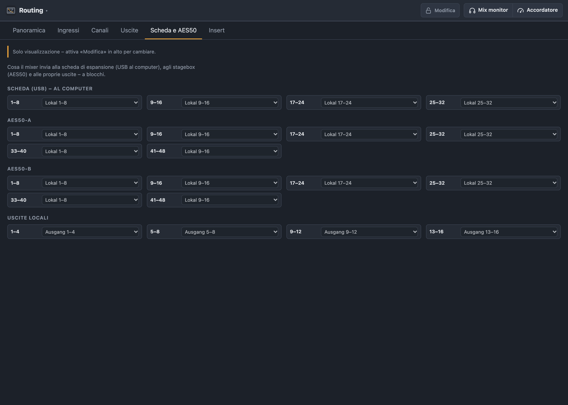Screen dimensions: 568x405
Task: Open Uscite locali 9–12 Ausgang dropdown
Action: point(370,232)
